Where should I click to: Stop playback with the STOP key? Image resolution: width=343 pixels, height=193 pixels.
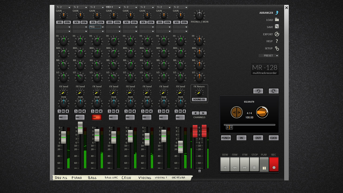pos(254,164)
